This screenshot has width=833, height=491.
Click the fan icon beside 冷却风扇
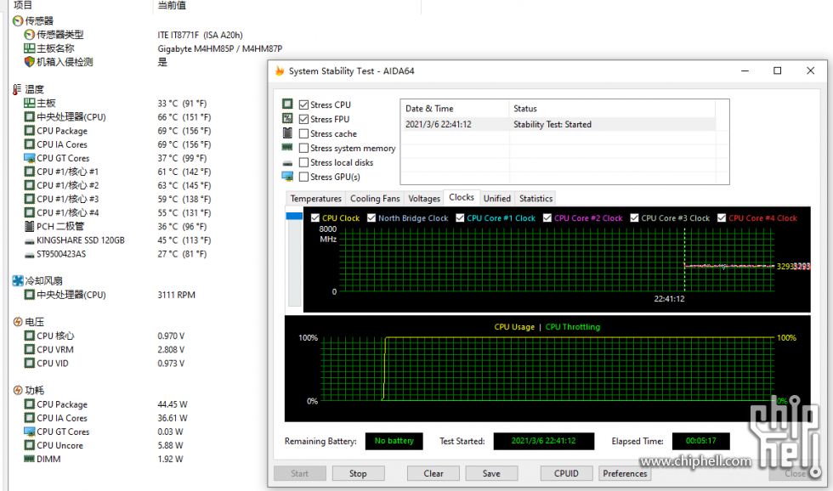point(18,281)
